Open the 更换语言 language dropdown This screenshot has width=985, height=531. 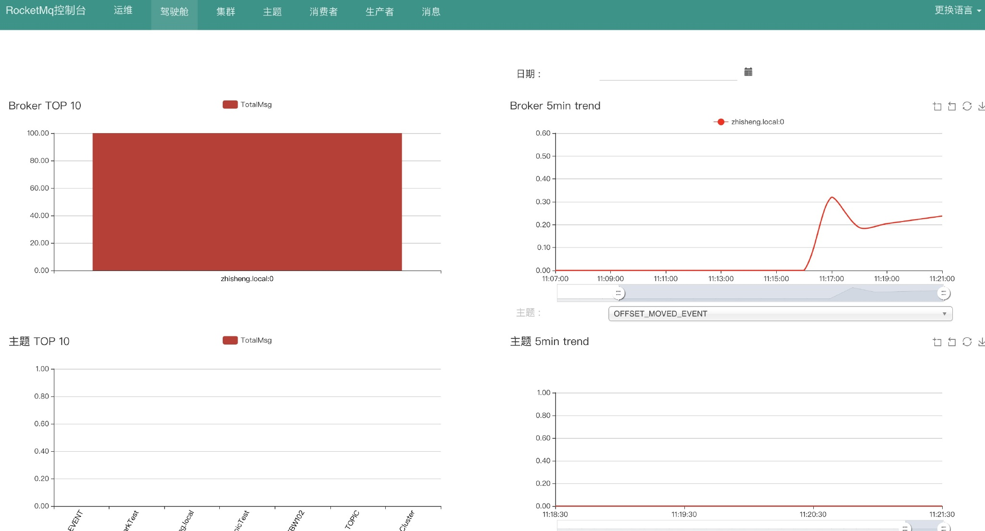tap(957, 11)
